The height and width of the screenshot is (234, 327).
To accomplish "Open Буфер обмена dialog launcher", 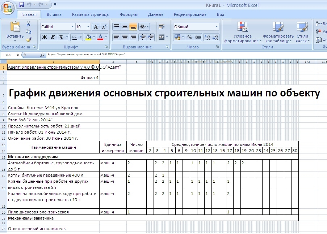I will tap(34, 47).
